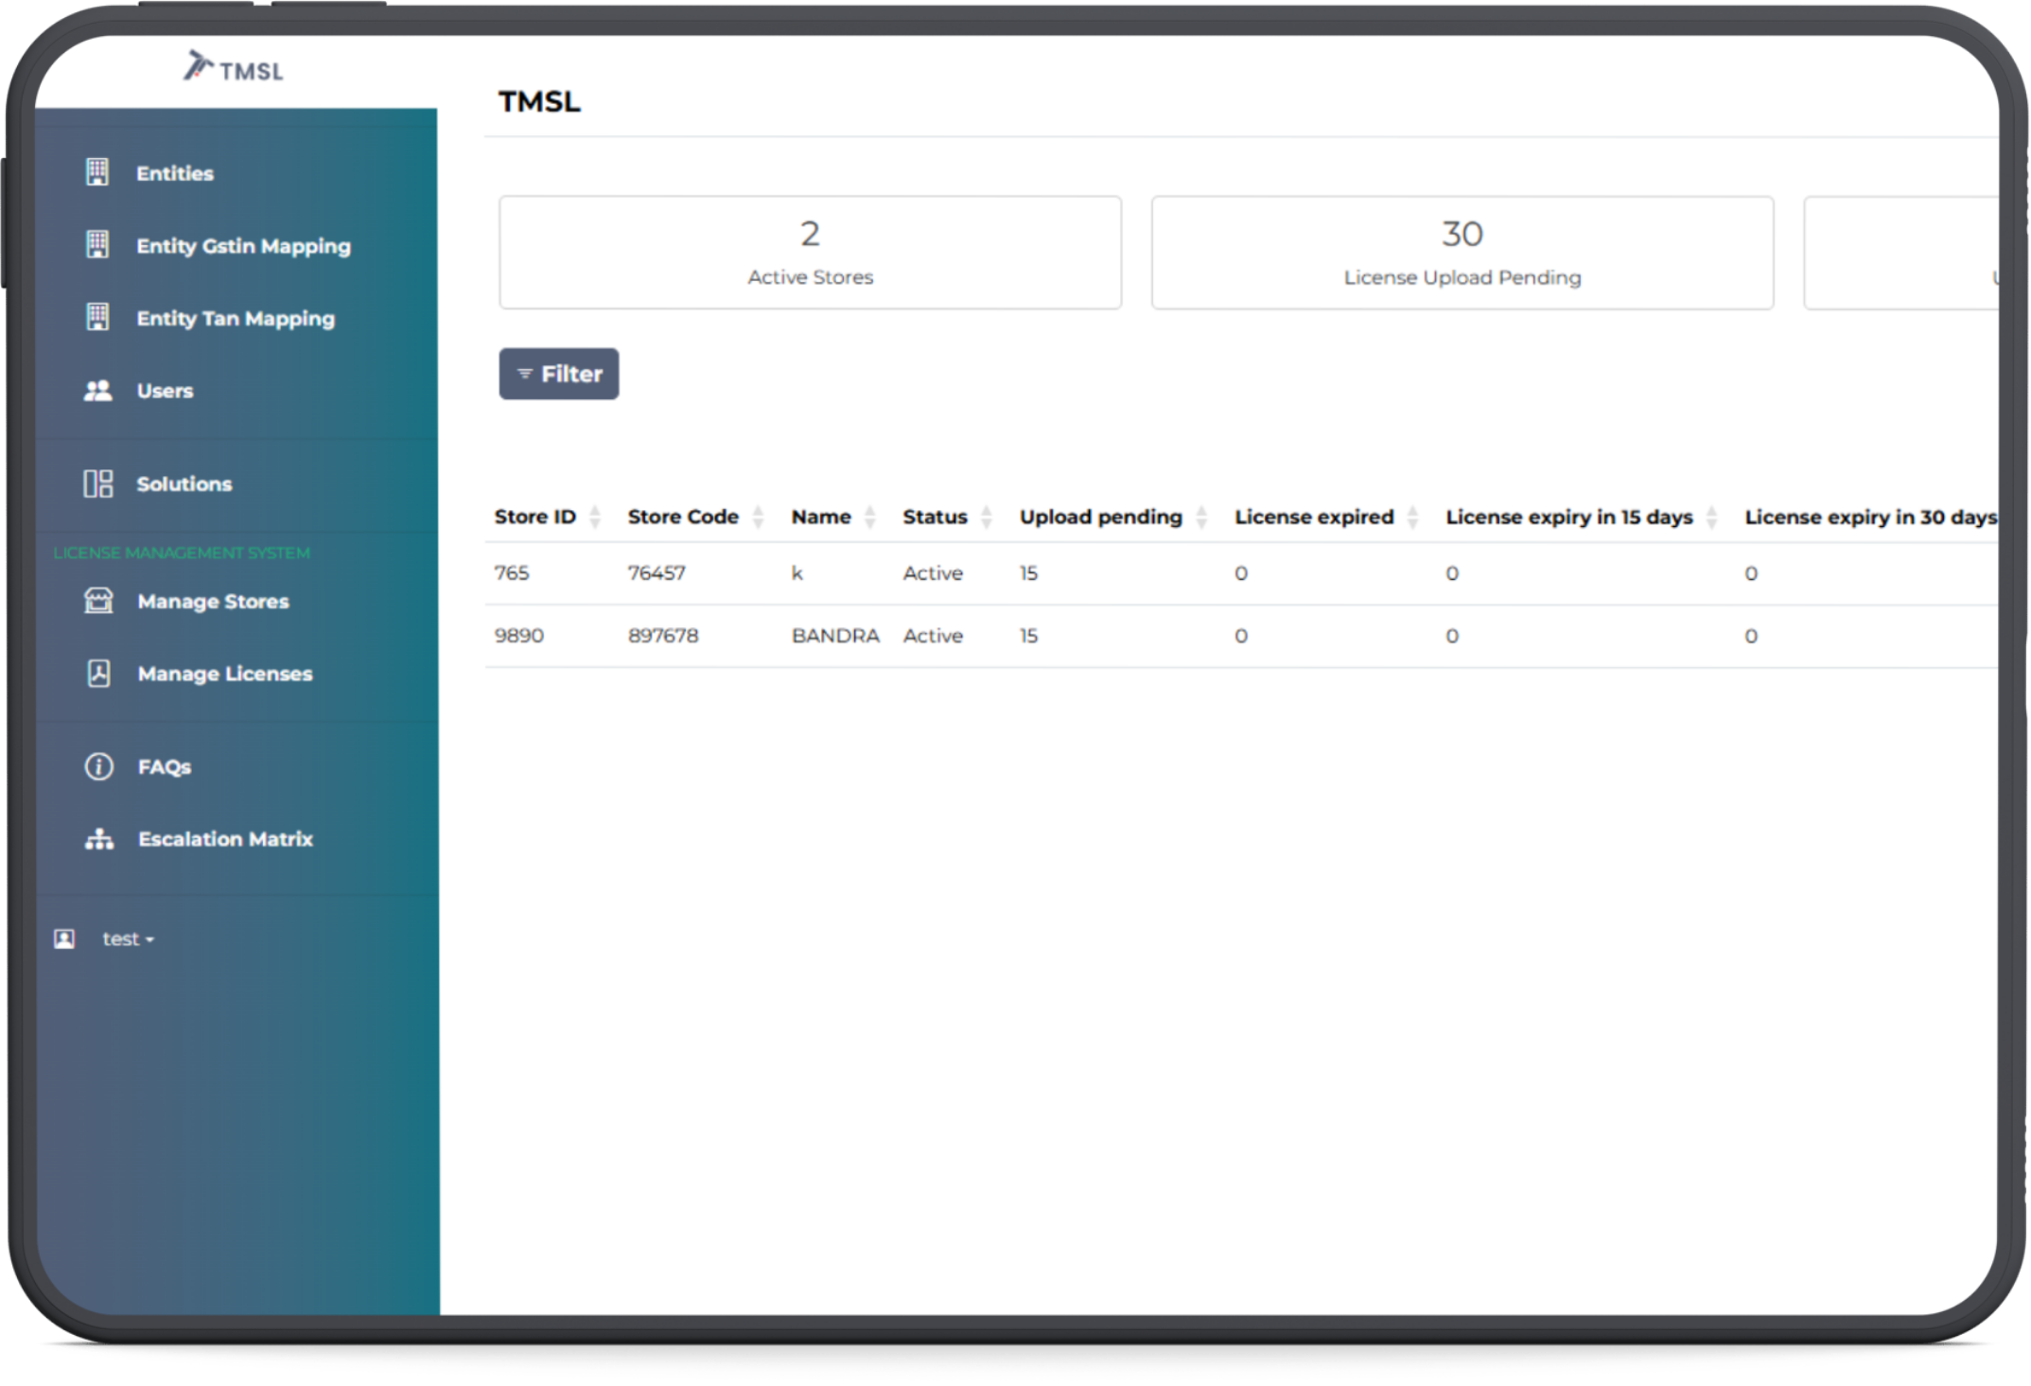Click the Users people icon
The height and width of the screenshot is (1386, 2031).
[97, 391]
